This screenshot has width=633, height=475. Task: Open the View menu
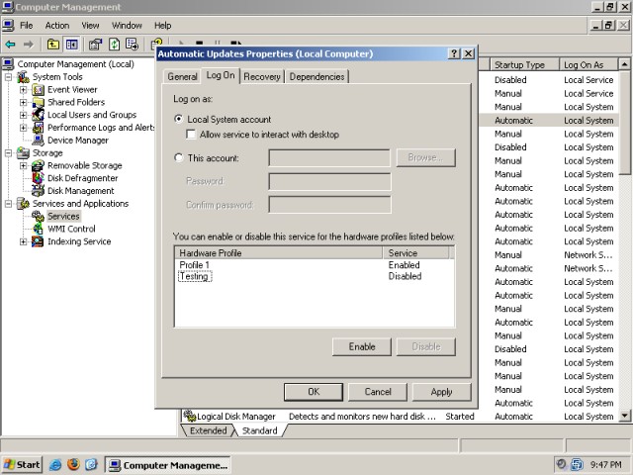[x=90, y=26]
